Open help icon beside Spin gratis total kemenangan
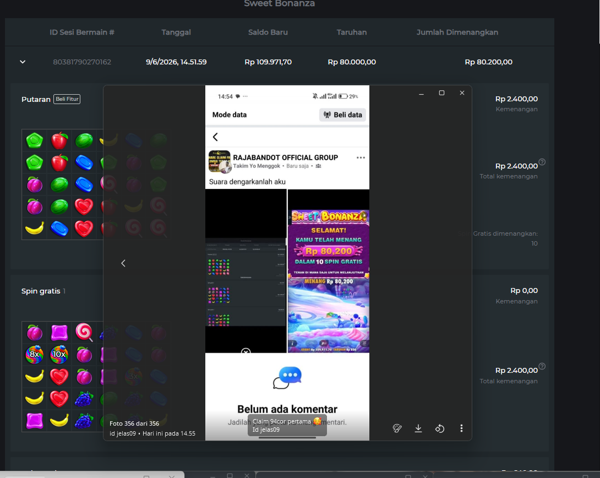600x478 pixels. (542, 366)
